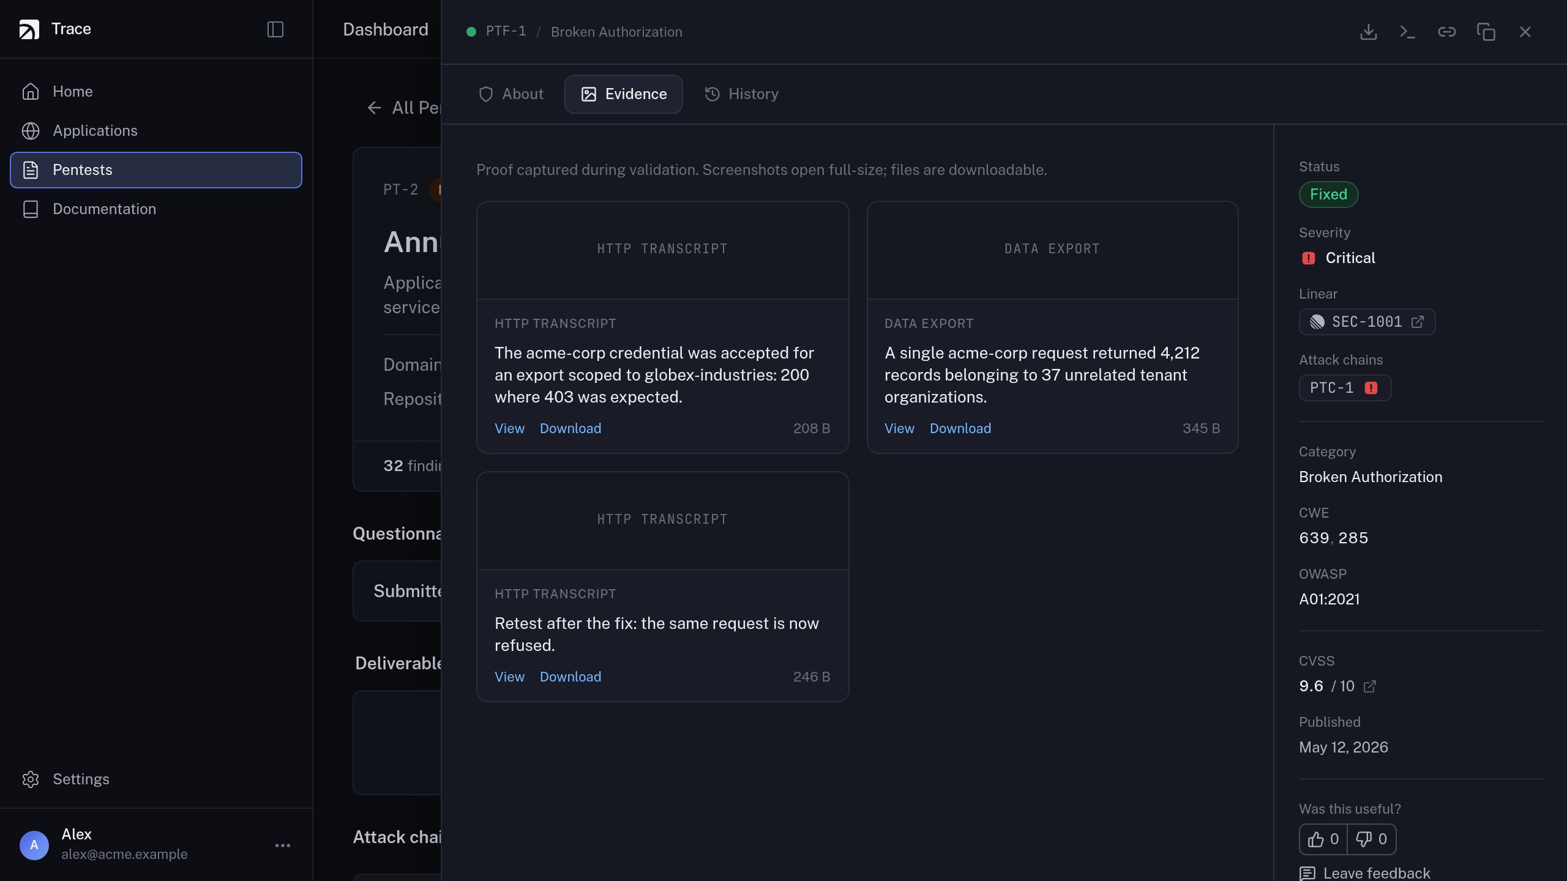The height and width of the screenshot is (881, 1567).
Task: Download the 345 B data export
Action: pos(960,429)
